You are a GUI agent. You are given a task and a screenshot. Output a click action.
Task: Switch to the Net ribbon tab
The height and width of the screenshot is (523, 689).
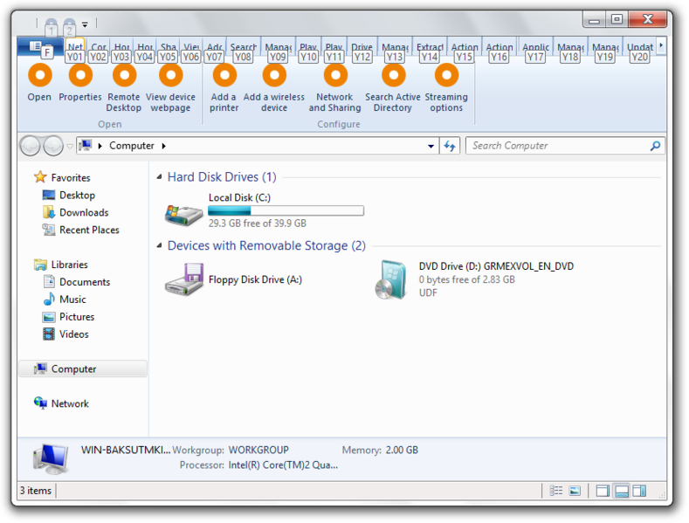pos(75,46)
